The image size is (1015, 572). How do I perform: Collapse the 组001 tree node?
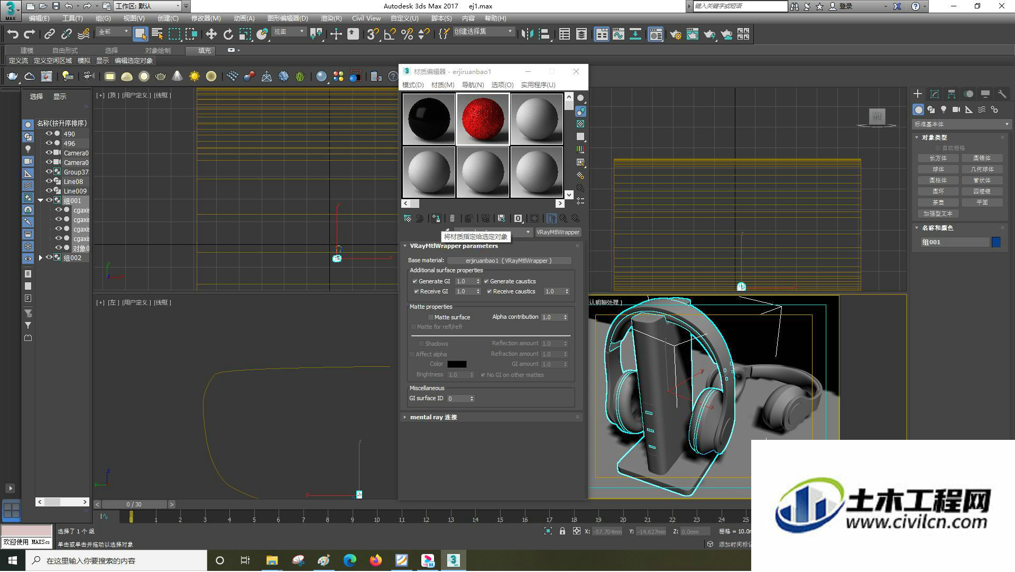40,200
